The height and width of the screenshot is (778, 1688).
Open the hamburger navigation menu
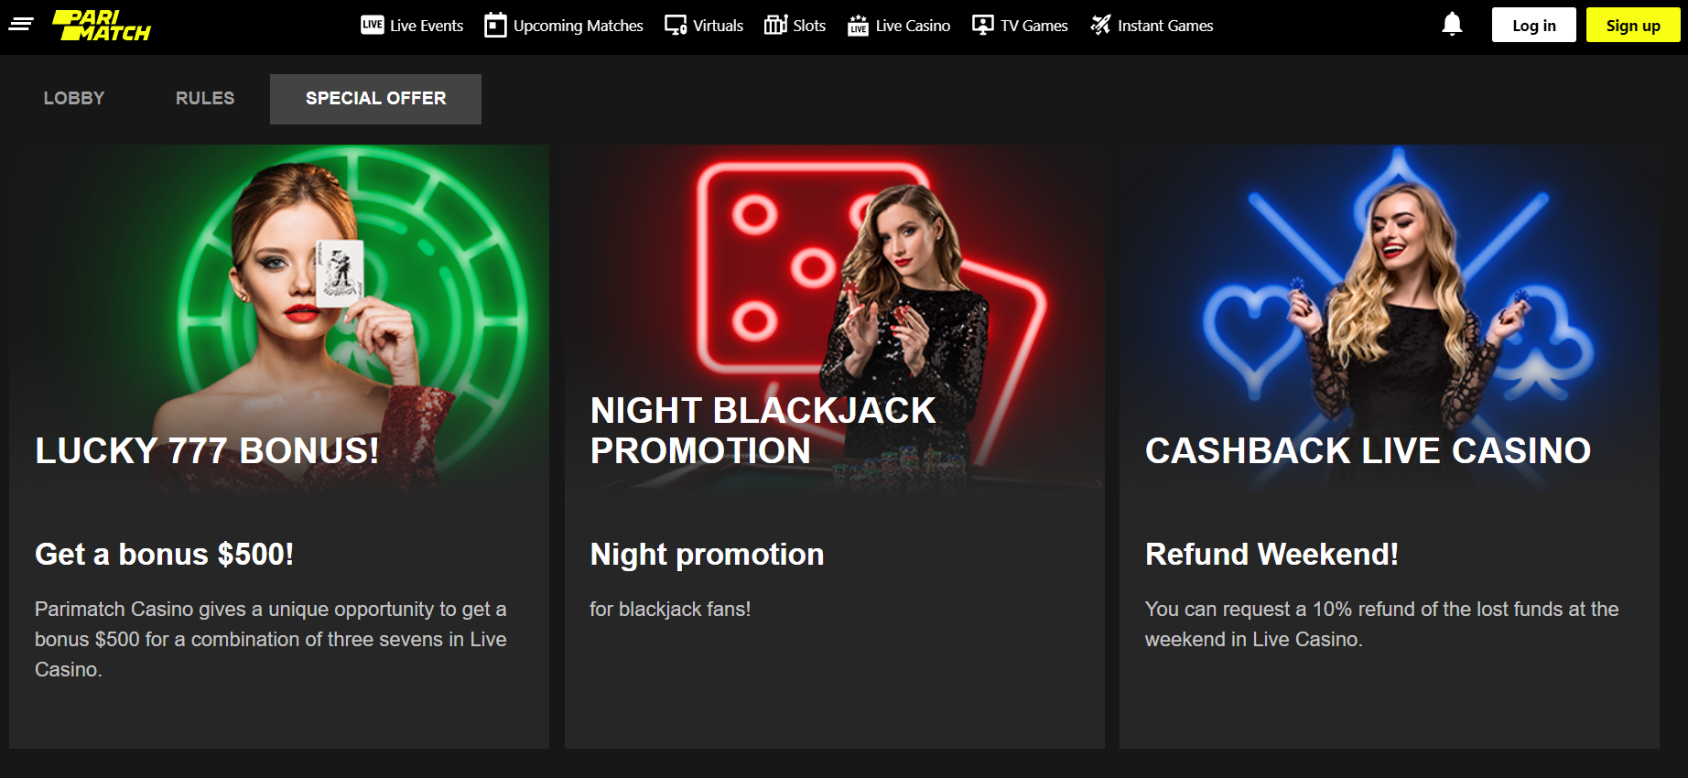(20, 25)
